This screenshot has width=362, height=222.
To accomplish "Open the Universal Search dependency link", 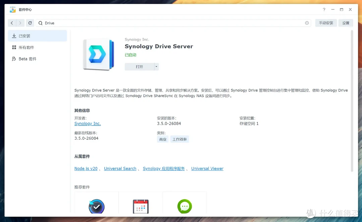I will pyautogui.click(x=120, y=169).
